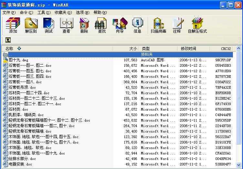The image size is (243, 169).
Task: Click the WinRAR title bar app icon
Action: click(4, 5)
